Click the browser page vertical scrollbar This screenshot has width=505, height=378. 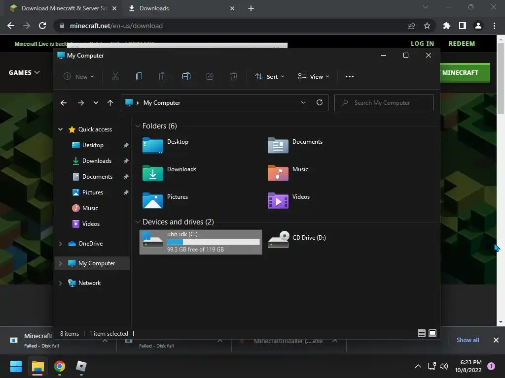point(500,79)
